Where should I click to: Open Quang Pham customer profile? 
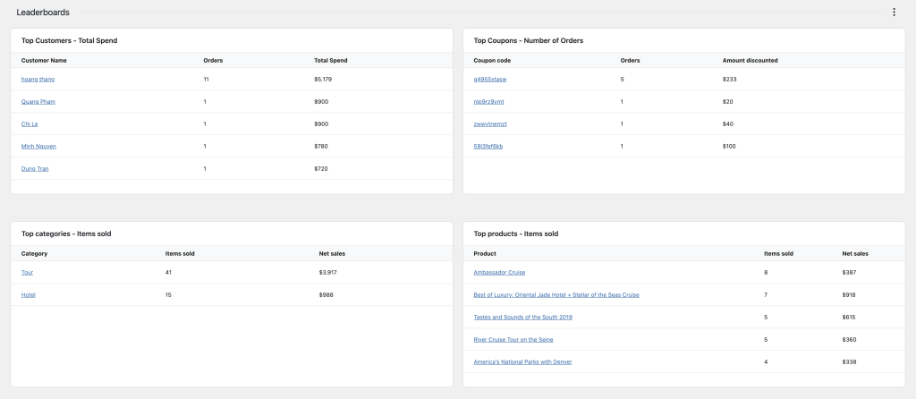[38, 102]
